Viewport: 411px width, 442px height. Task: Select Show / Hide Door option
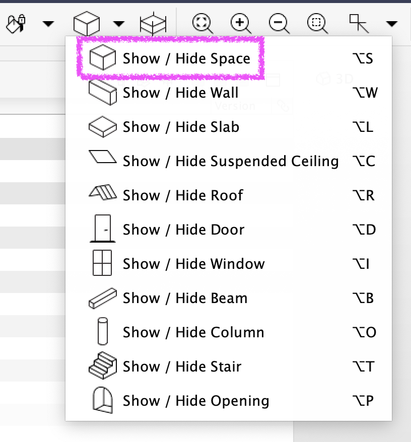click(229, 230)
